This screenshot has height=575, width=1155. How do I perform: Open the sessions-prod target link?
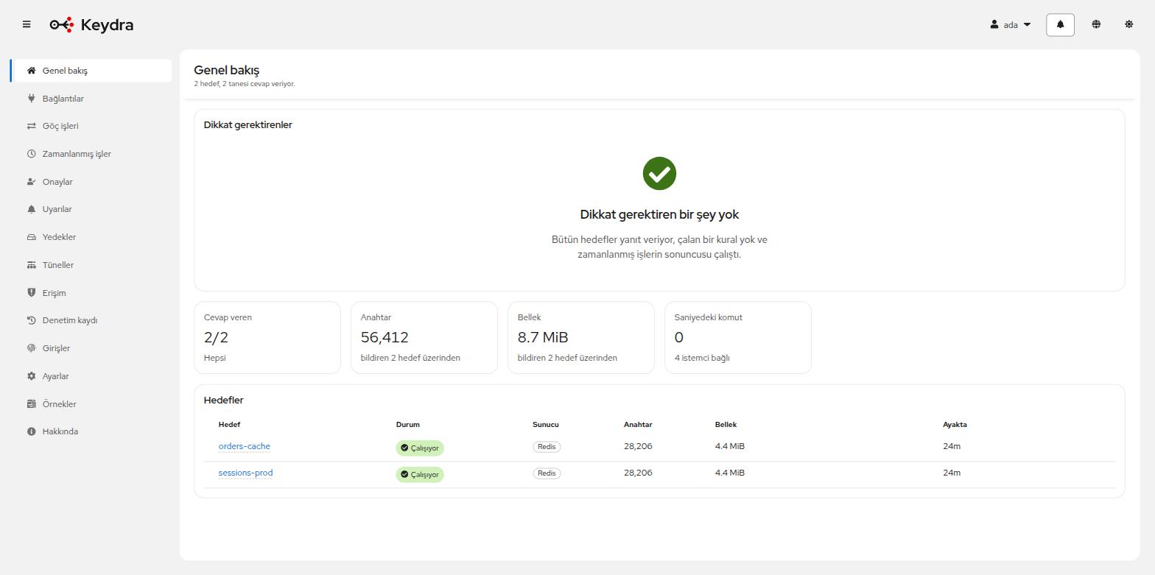[x=245, y=473]
